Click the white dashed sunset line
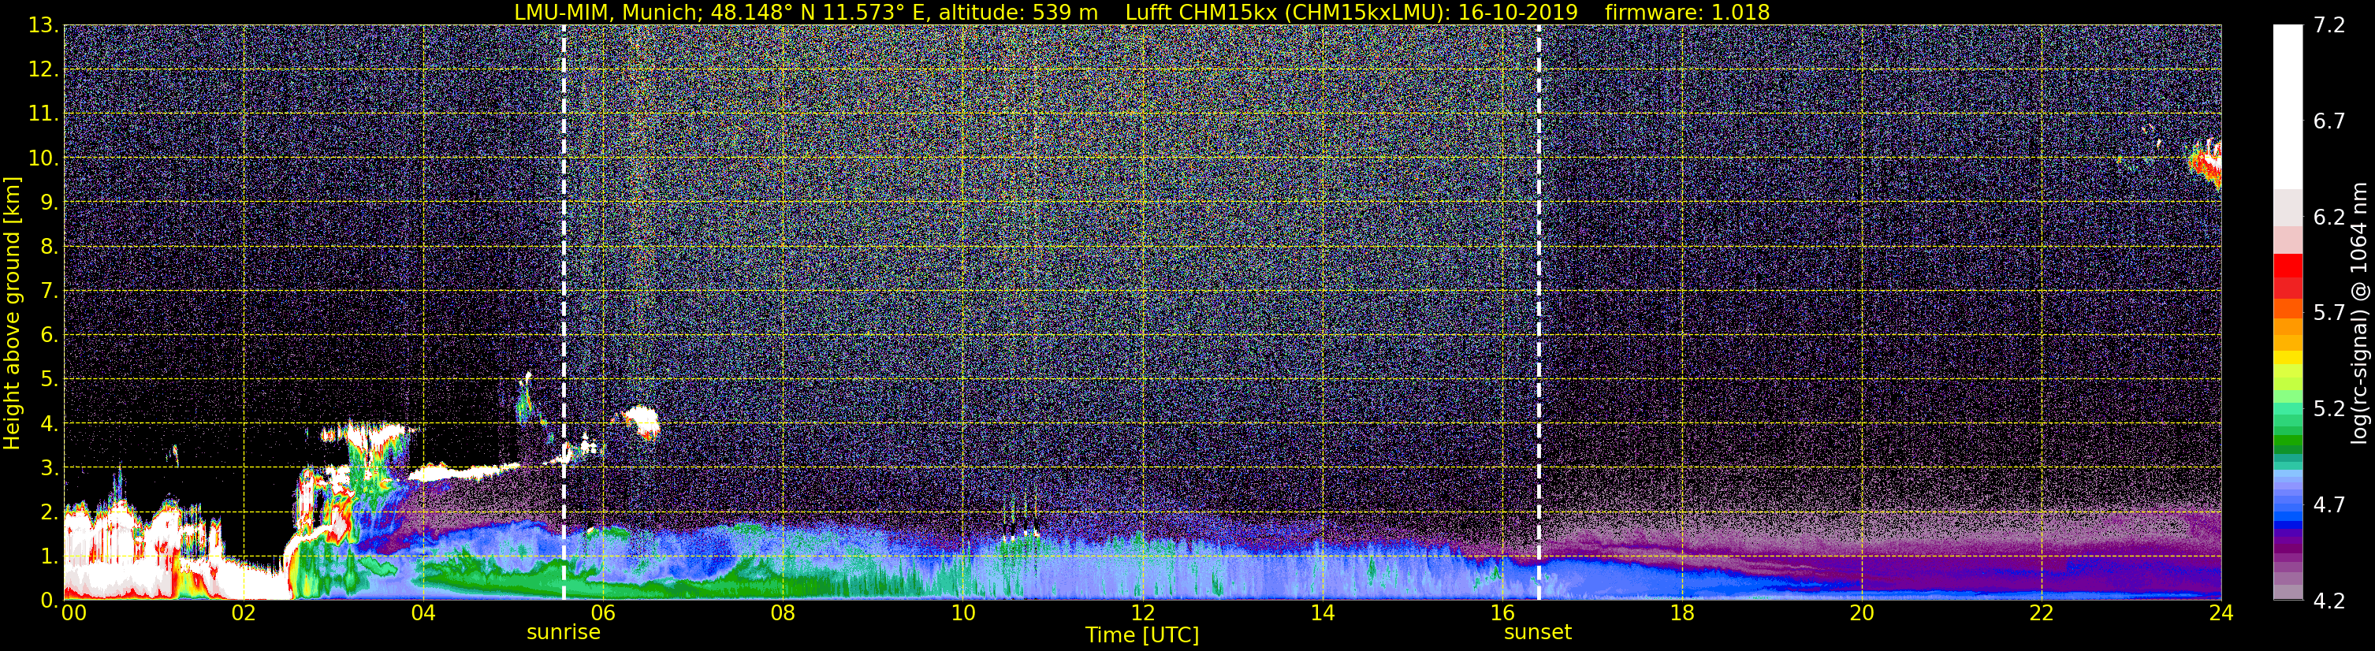Image resolution: width=2375 pixels, height=651 pixels. click(1539, 311)
